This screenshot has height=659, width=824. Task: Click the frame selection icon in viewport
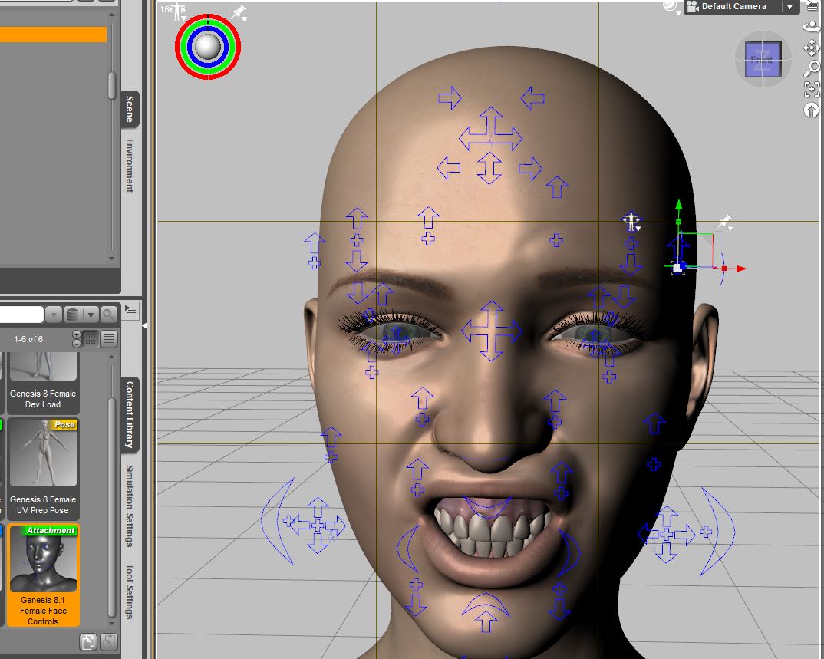[812, 89]
